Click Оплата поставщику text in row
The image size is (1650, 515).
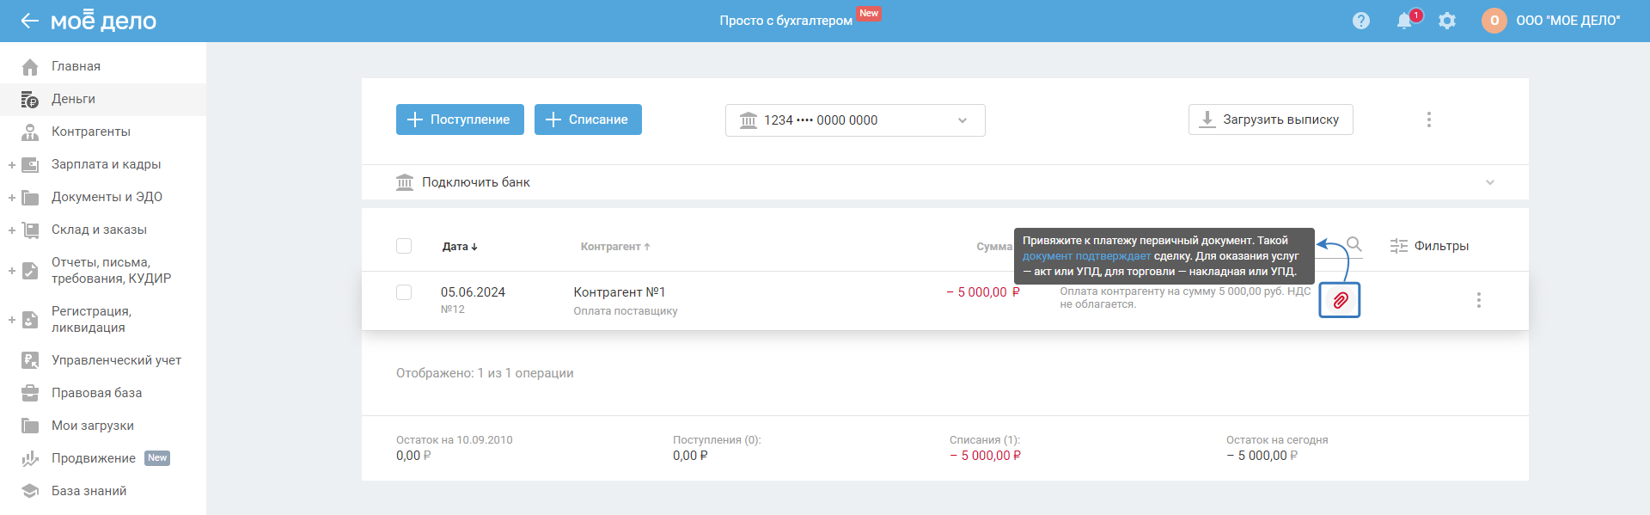click(x=626, y=311)
